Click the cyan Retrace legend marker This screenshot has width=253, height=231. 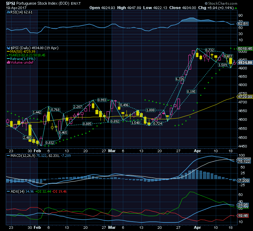8,59
